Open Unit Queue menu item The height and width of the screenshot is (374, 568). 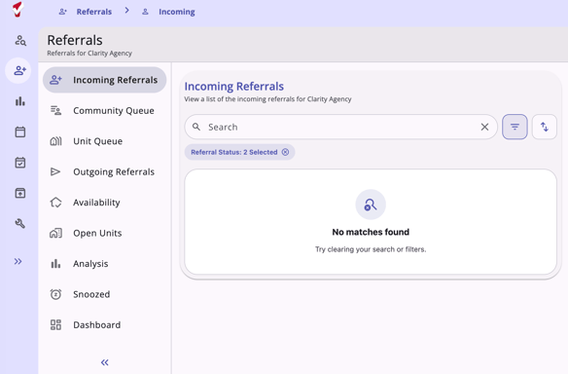(x=104, y=141)
